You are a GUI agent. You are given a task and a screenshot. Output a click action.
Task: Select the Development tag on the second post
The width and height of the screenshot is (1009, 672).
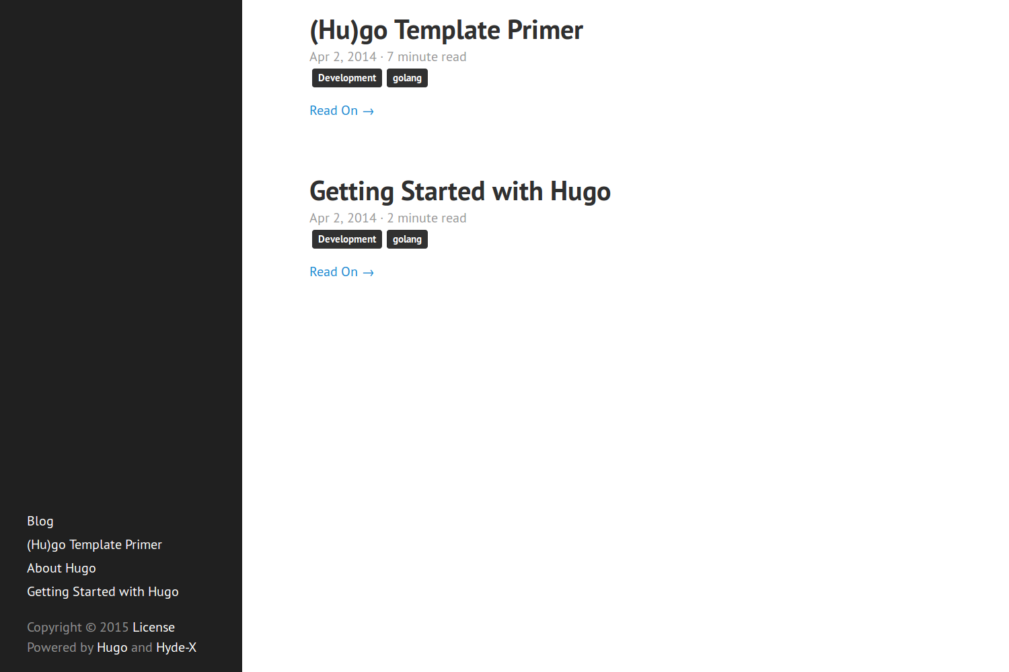[347, 239]
